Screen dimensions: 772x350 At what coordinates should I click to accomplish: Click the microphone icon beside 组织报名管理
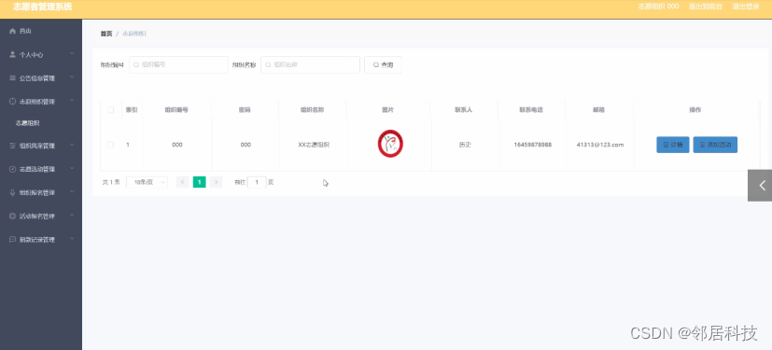coord(13,192)
